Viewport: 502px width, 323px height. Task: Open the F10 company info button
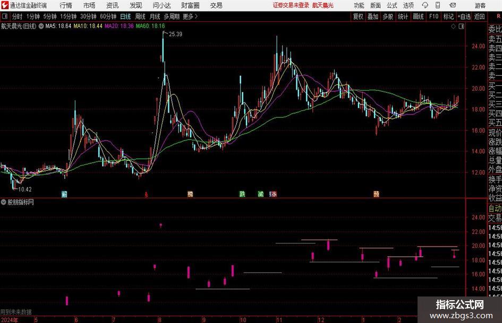434,16
